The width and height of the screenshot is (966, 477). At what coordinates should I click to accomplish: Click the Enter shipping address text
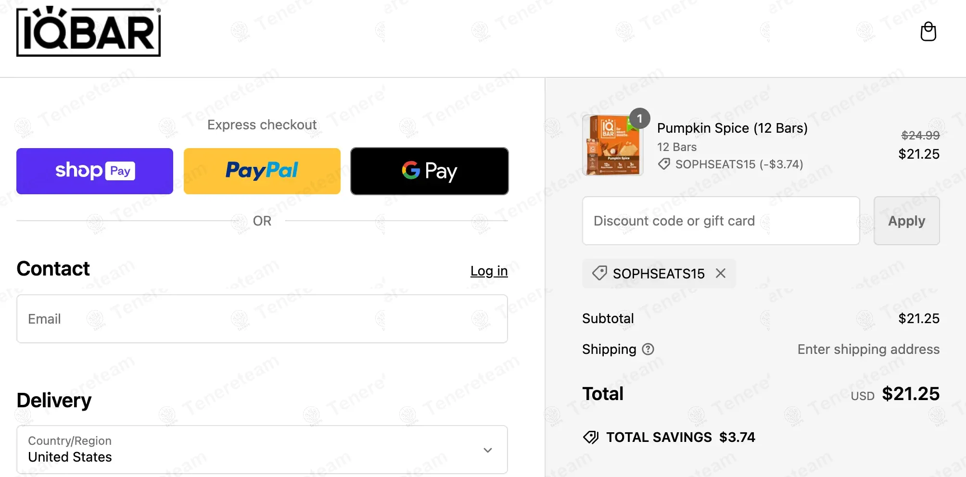pos(868,349)
